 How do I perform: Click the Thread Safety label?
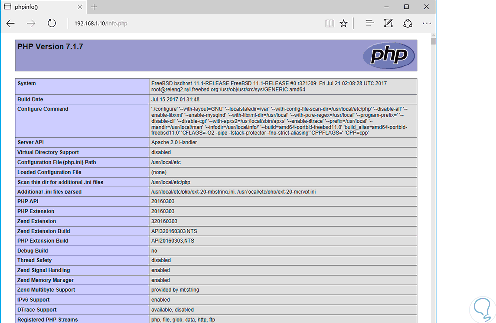35,260
